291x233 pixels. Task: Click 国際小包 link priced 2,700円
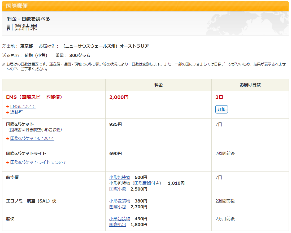[118, 207]
